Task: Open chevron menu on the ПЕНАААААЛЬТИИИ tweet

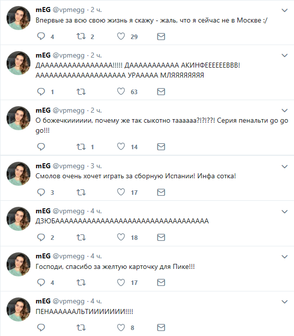Action: click(x=284, y=302)
